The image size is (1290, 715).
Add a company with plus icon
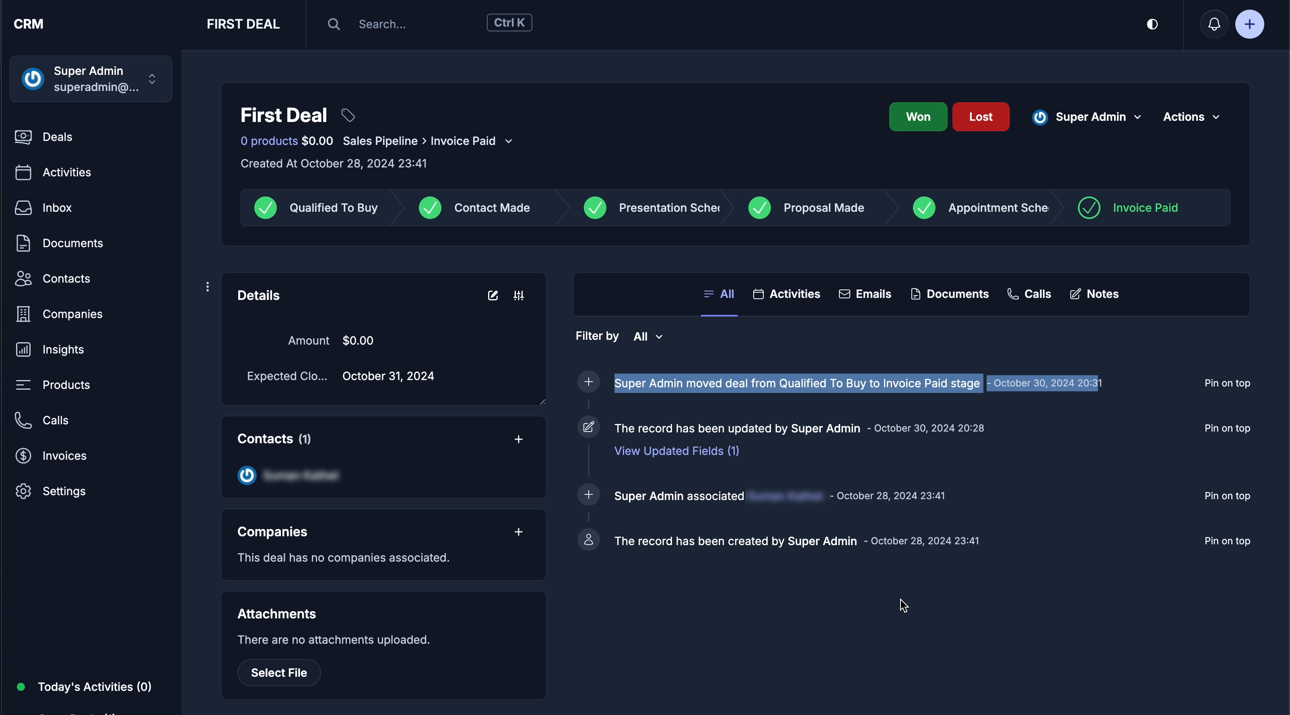coord(519,532)
